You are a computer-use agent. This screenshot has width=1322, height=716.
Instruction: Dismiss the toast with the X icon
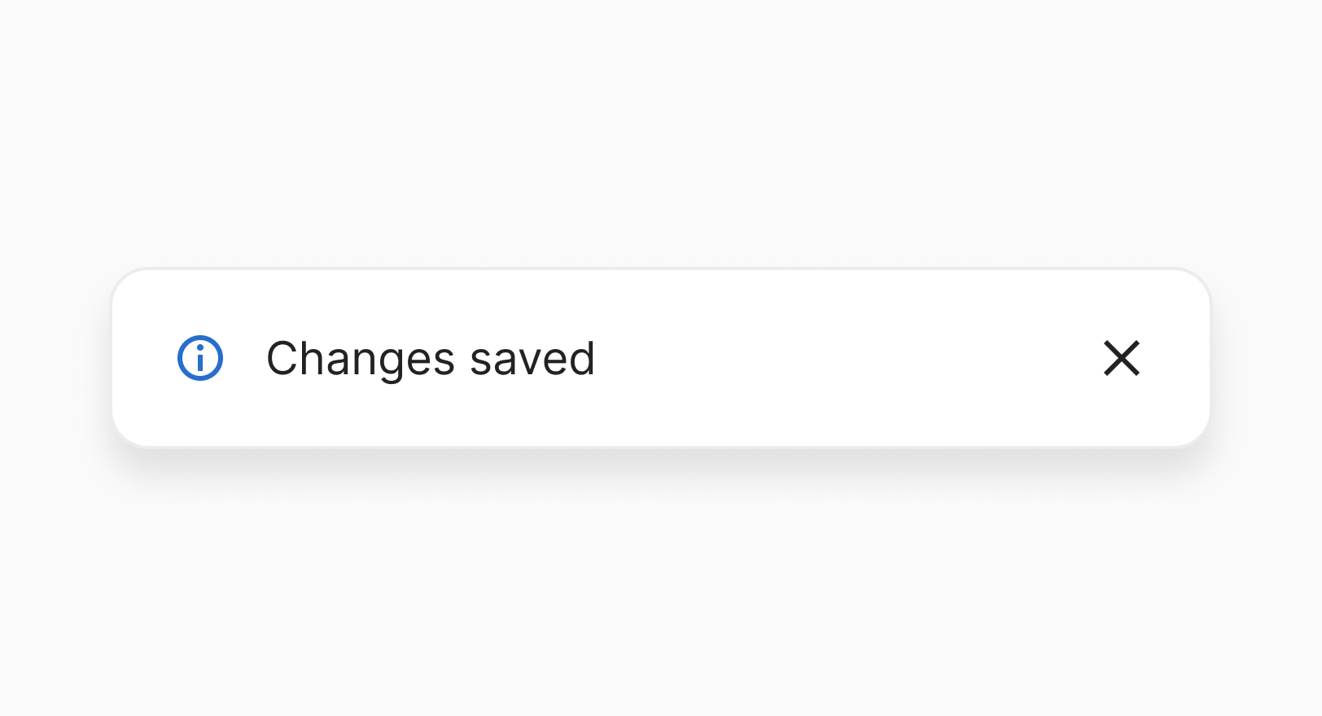(1122, 358)
